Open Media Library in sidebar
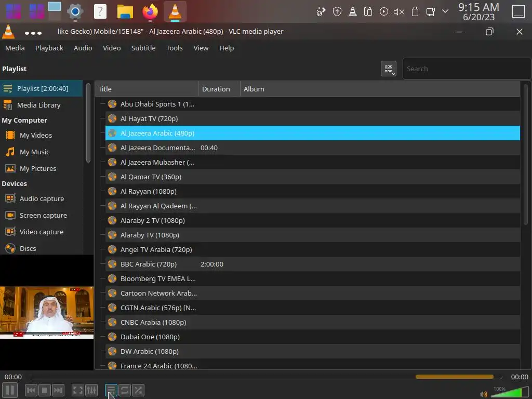The width and height of the screenshot is (532, 399). [x=42, y=105]
